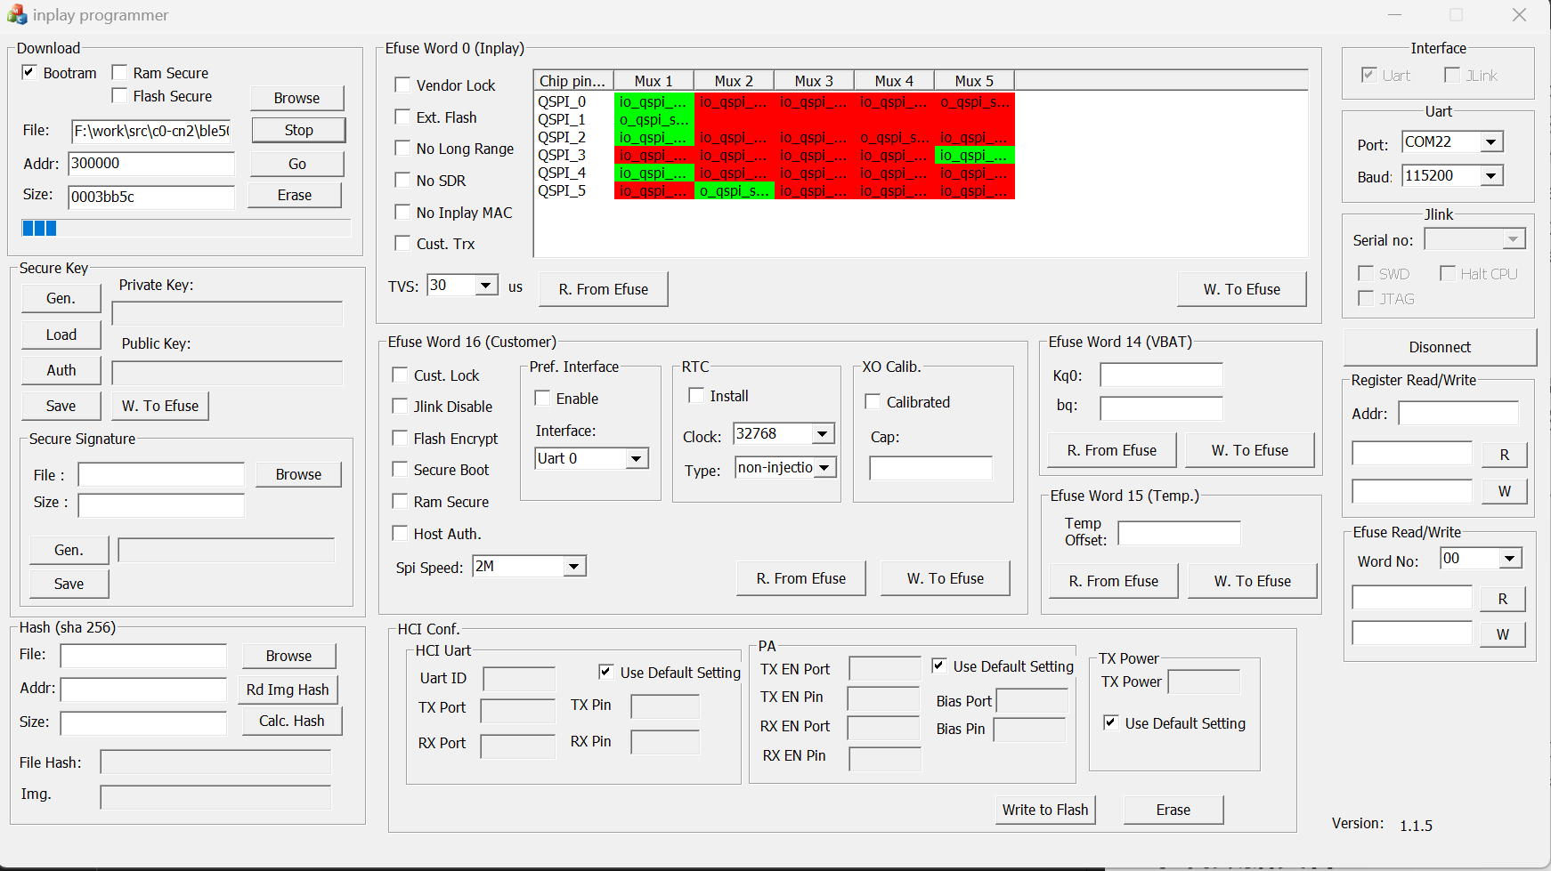Click the Browse button in Download

point(296,98)
